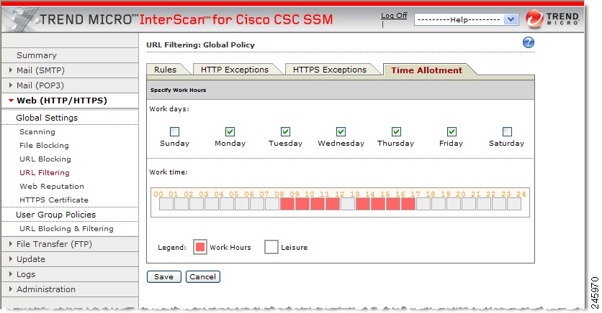602x313 pixels.
Task: Save the work hours settings
Action: tap(164, 276)
